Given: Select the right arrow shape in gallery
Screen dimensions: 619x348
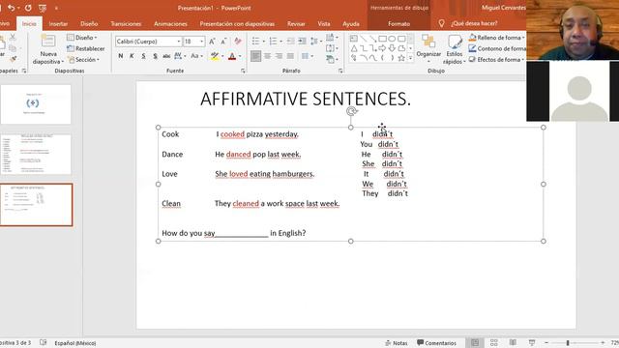Looking at the screenshot, I should (382, 48).
